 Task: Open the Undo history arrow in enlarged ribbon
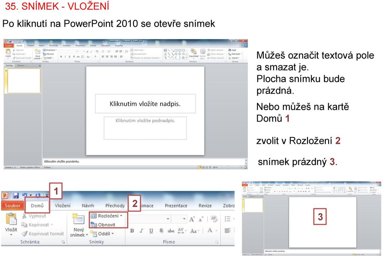pyautogui.click(x=30, y=195)
